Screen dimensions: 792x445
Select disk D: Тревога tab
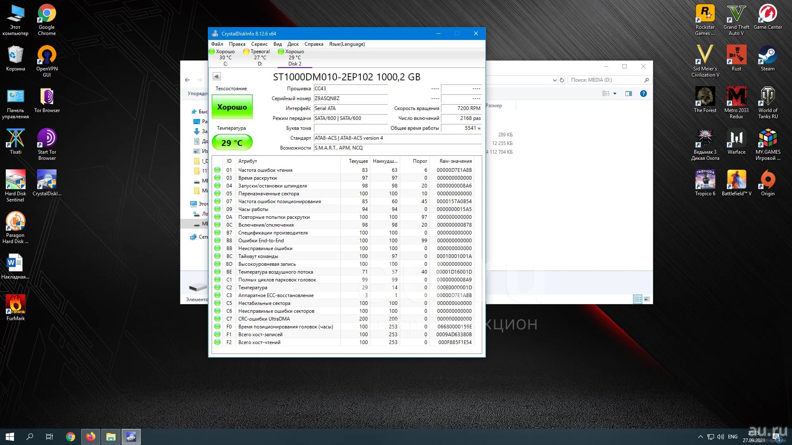tap(260, 58)
